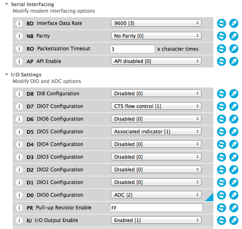Read the PR Pull-up Resistor Enable setting

pyautogui.click(x=222, y=208)
